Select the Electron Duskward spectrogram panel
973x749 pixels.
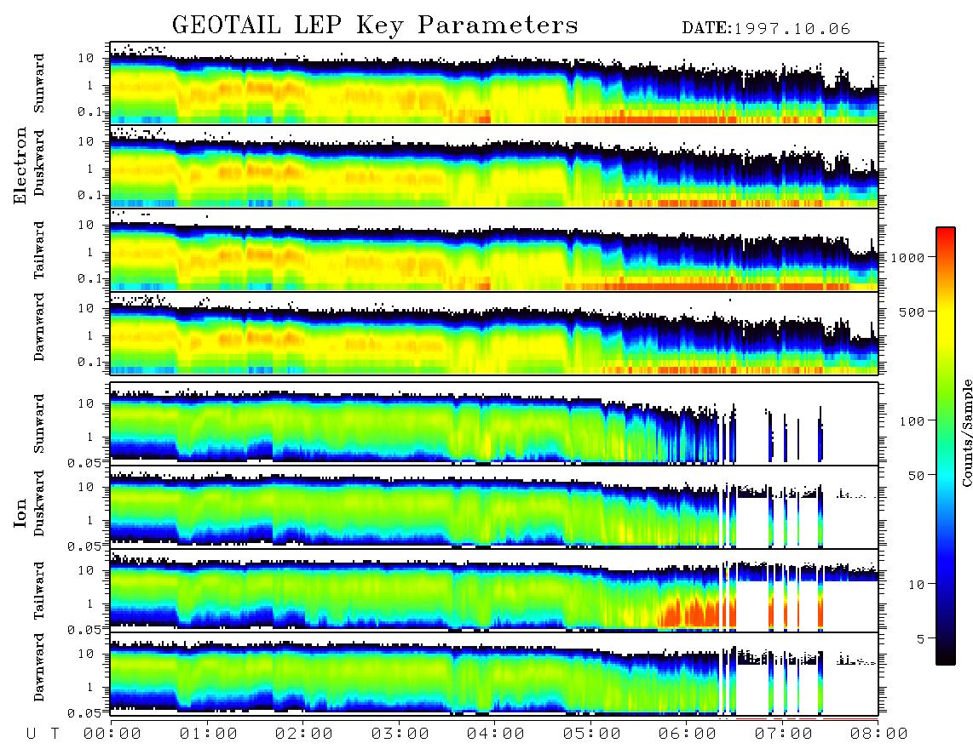[x=494, y=166]
